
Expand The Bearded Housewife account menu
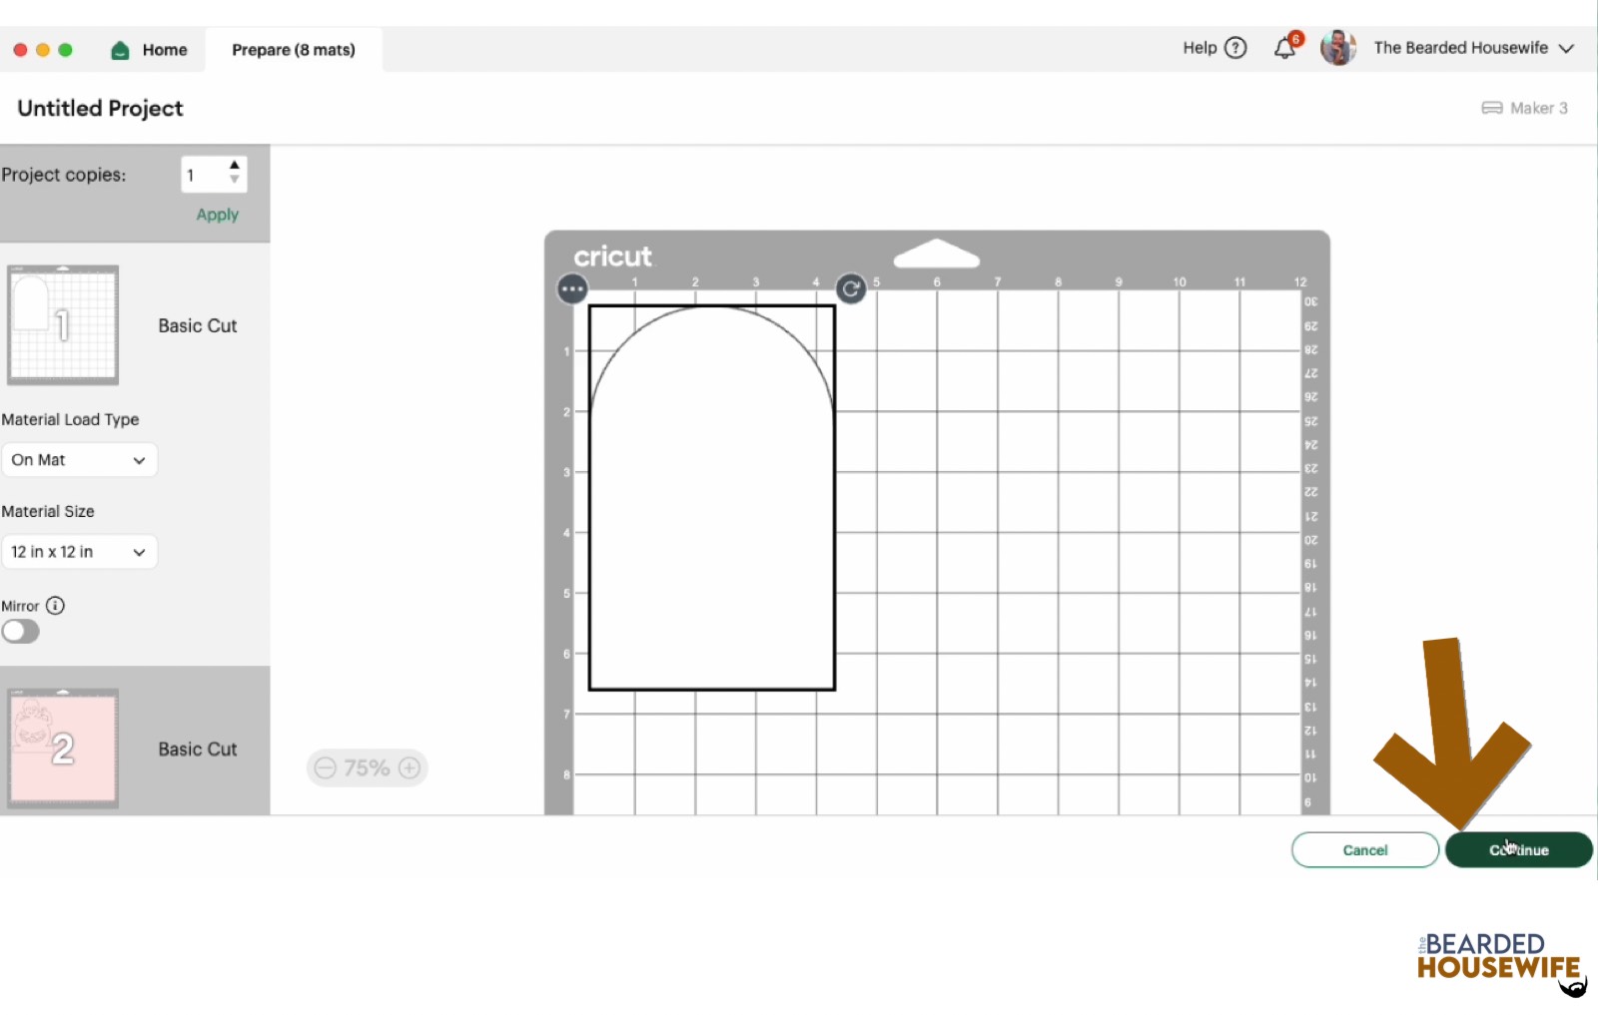(1566, 48)
